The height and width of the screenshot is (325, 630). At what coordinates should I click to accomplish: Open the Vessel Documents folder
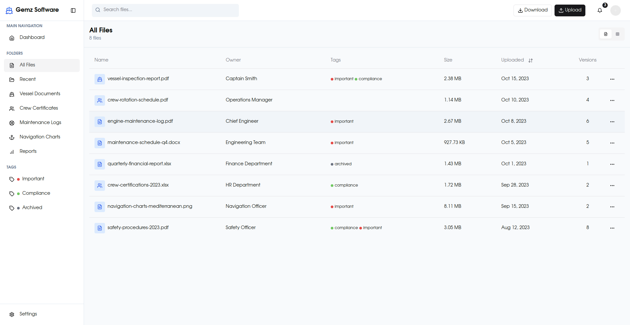click(x=42, y=94)
